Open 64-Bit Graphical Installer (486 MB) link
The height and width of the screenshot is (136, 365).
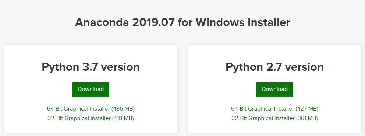[91, 109]
